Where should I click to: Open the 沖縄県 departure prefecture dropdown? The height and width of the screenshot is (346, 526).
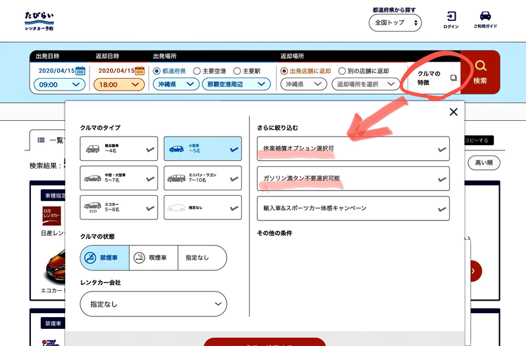pos(176,84)
